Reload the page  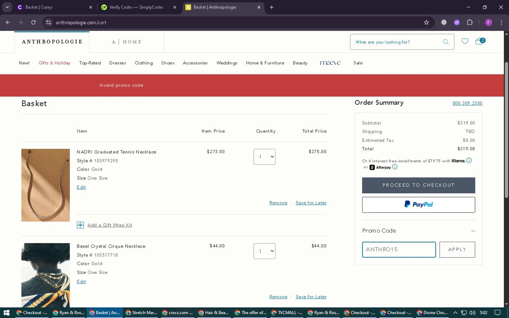33,22
